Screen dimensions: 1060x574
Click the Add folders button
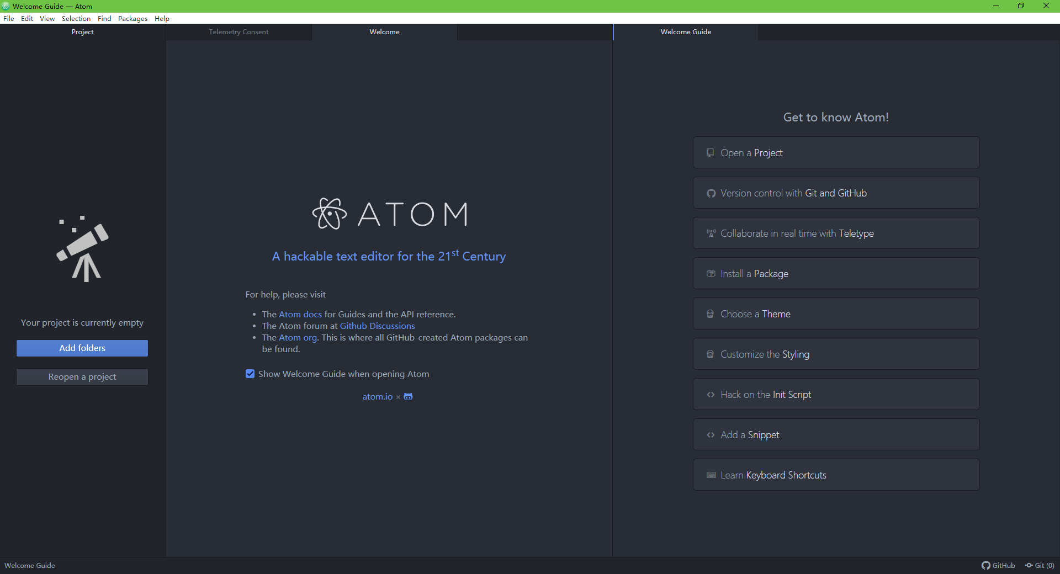point(82,348)
